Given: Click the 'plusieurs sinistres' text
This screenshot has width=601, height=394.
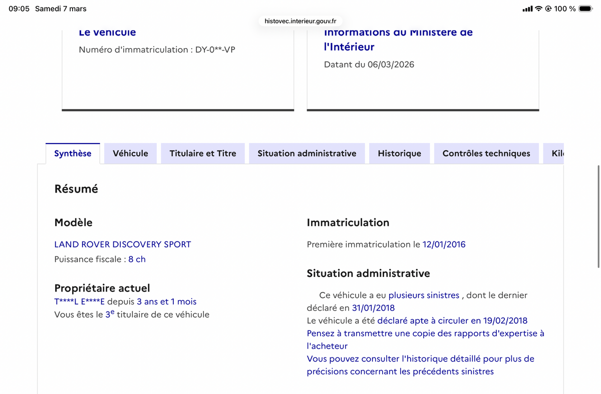Looking at the screenshot, I should pyautogui.click(x=424, y=295).
